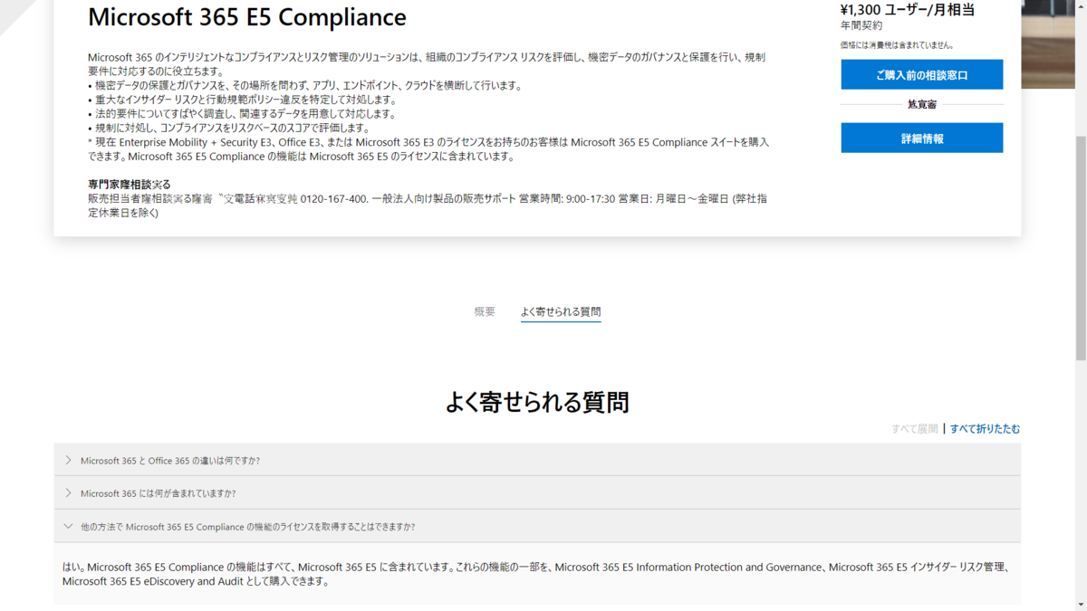Expand the Microsoft 365 には何が含まれていますか question

click(537, 493)
